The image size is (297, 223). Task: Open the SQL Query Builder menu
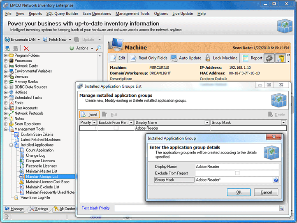(x=62, y=14)
